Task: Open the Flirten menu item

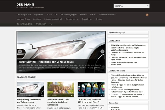Action: 93,15
